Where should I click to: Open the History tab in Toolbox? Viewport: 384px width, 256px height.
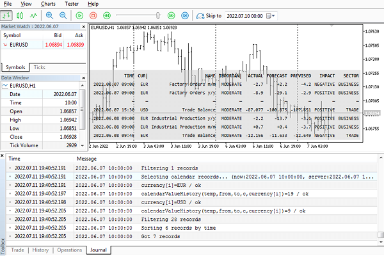pos(40,250)
